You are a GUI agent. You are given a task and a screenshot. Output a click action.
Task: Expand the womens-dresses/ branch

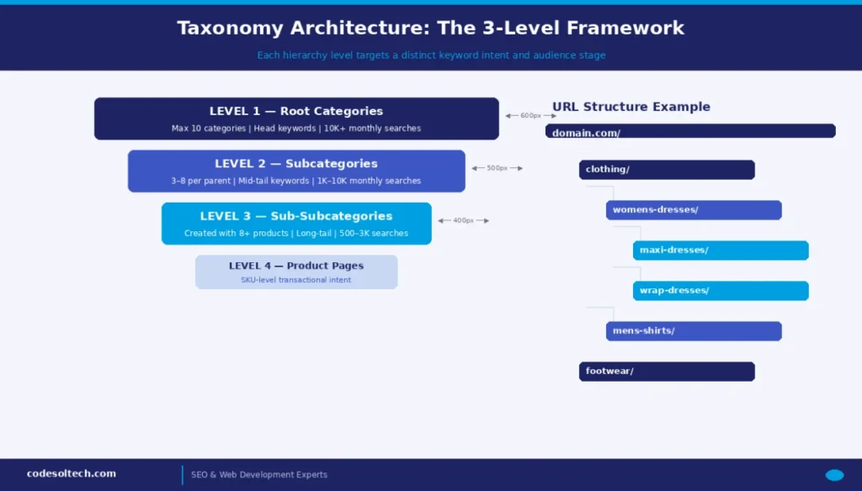pos(693,209)
